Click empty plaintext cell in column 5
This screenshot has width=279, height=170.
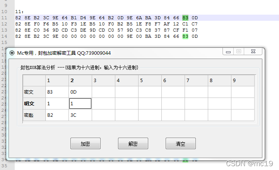coord(150,104)
